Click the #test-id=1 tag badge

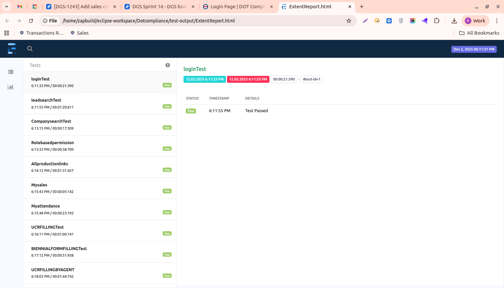click(x=311, y=79)
